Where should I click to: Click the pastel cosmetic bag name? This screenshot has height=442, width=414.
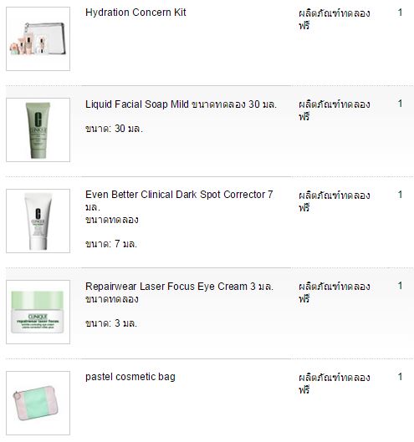click(x=130, y=377)
